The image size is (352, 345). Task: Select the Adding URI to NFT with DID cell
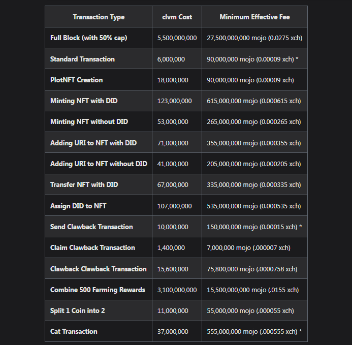[99, 143]
